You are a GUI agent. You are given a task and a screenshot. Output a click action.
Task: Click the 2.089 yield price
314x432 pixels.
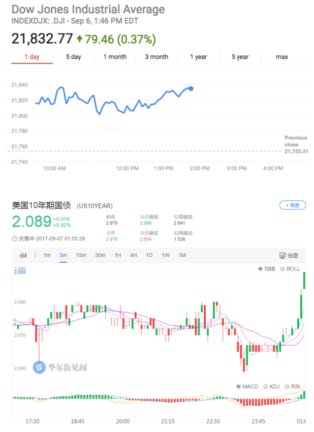pyautogui.click(x=32, y=222)
